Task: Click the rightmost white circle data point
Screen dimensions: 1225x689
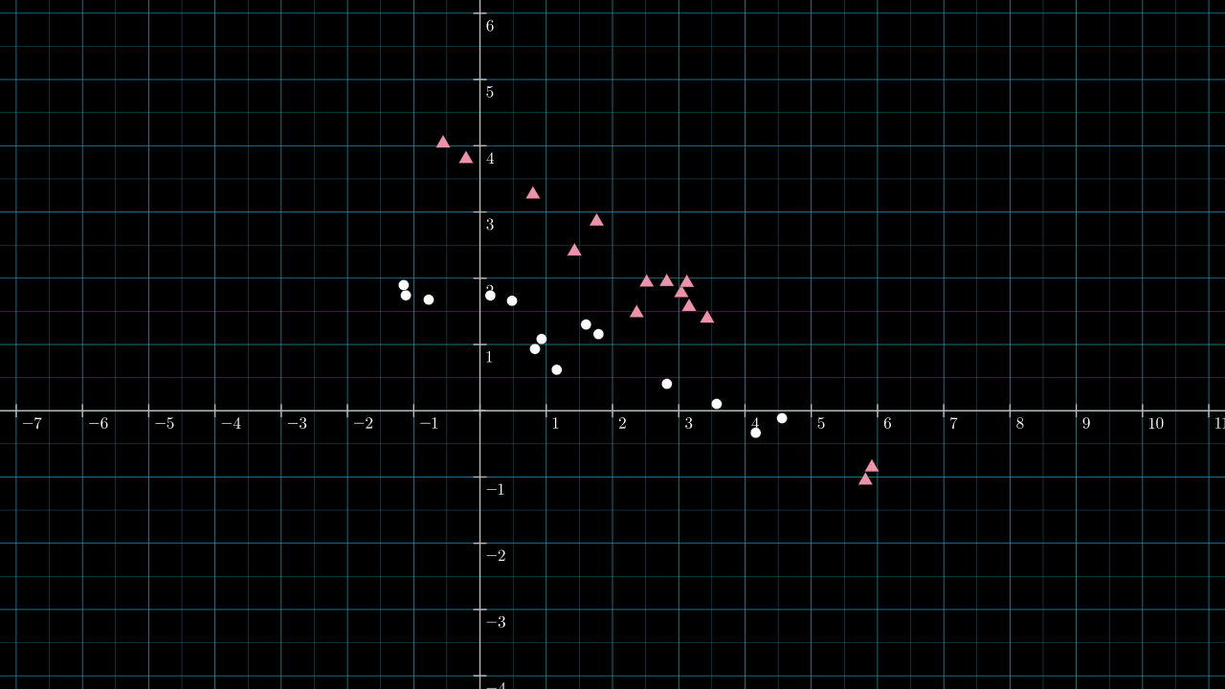Action: pyautogui.click(x=782, y=418)
